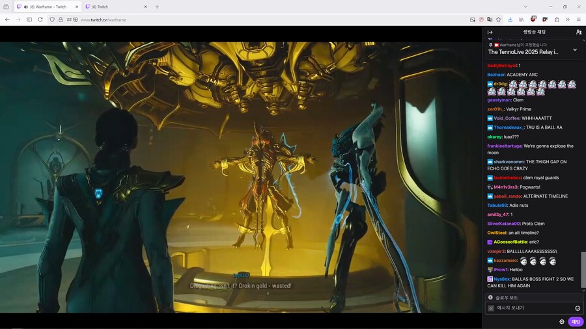Image resolution: width=586 pixels, height=329 pixels.
Task: Translate this page icon
Action: tap(490, 20)
